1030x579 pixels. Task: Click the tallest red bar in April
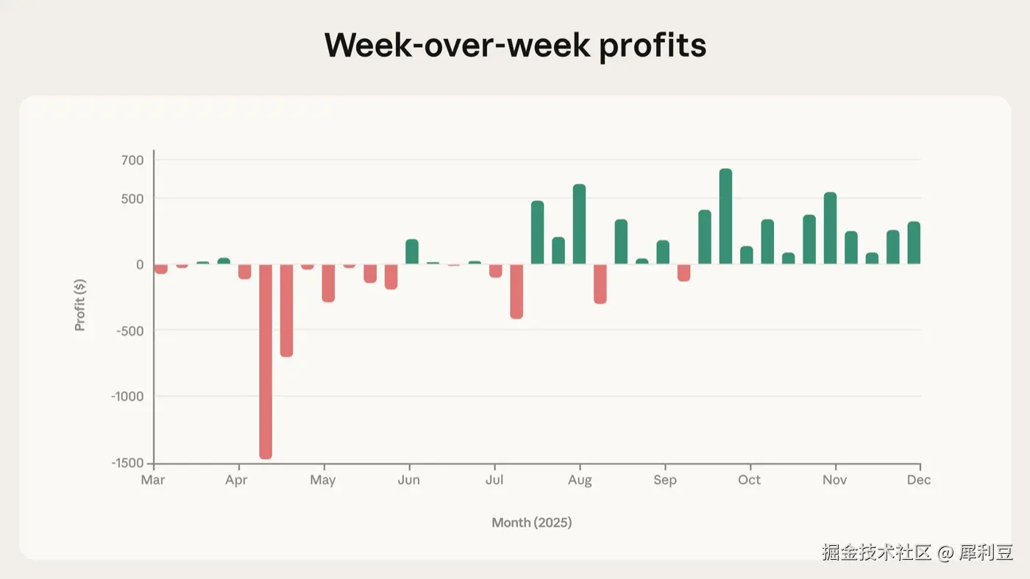click(x=266, y=361)
